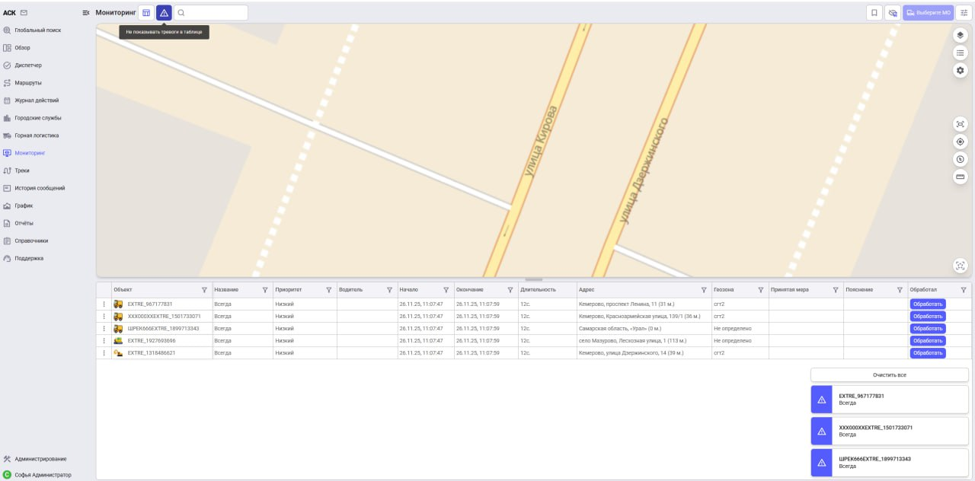The height and width of the screenshot is (481, 975).
Task: Click the filter sliders icon top right
Action: (x=964, y=13)
